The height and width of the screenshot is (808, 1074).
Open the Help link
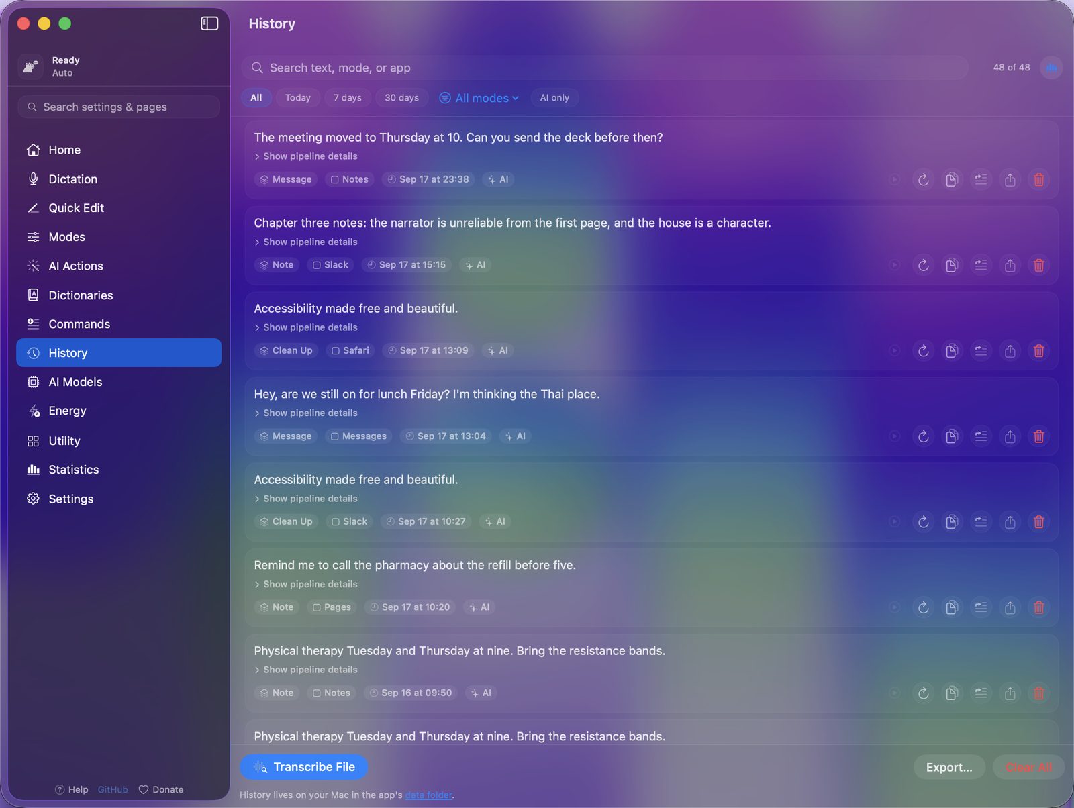tap(72, 790)
